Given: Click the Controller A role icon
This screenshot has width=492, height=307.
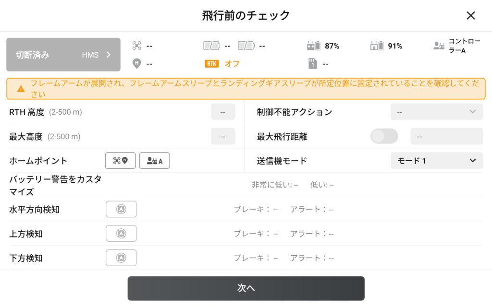Looking at the screenshot, I should [x=439, y=46].
